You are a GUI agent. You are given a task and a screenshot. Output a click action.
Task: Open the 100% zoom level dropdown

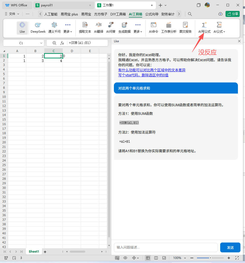(x=179, y=258)
